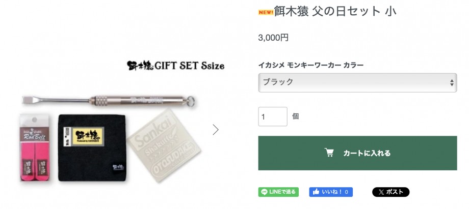Click the 3,000円 price text
This screenshot has width=469, height=209.
tap(273, 38)
